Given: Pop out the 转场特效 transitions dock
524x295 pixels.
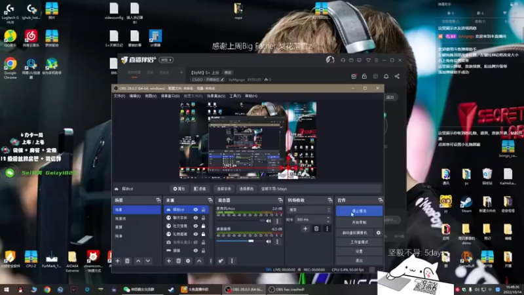Looking at the screenshot, I should (x=330, y=200).
